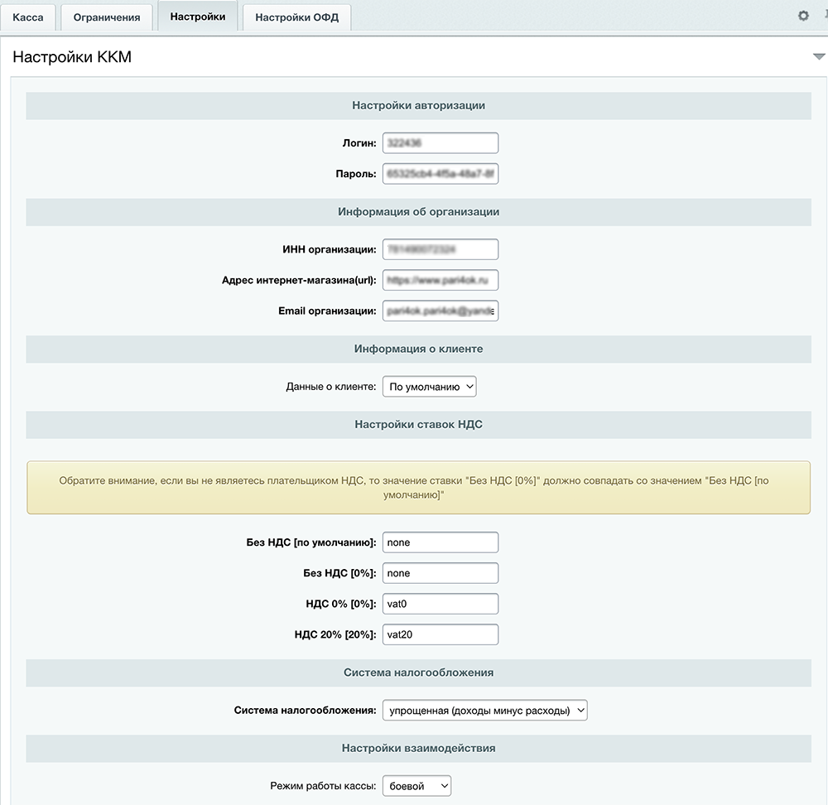Click the Без НДС [по умолчанию] field
This screenshot has width=828, height=805.
coord(440,542)
